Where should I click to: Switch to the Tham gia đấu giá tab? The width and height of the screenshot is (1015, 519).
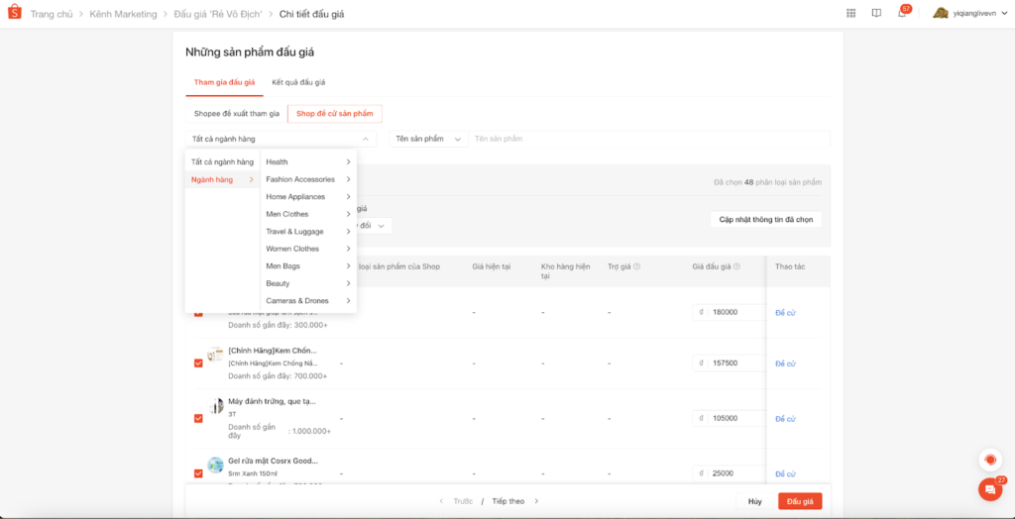[225, 82]
